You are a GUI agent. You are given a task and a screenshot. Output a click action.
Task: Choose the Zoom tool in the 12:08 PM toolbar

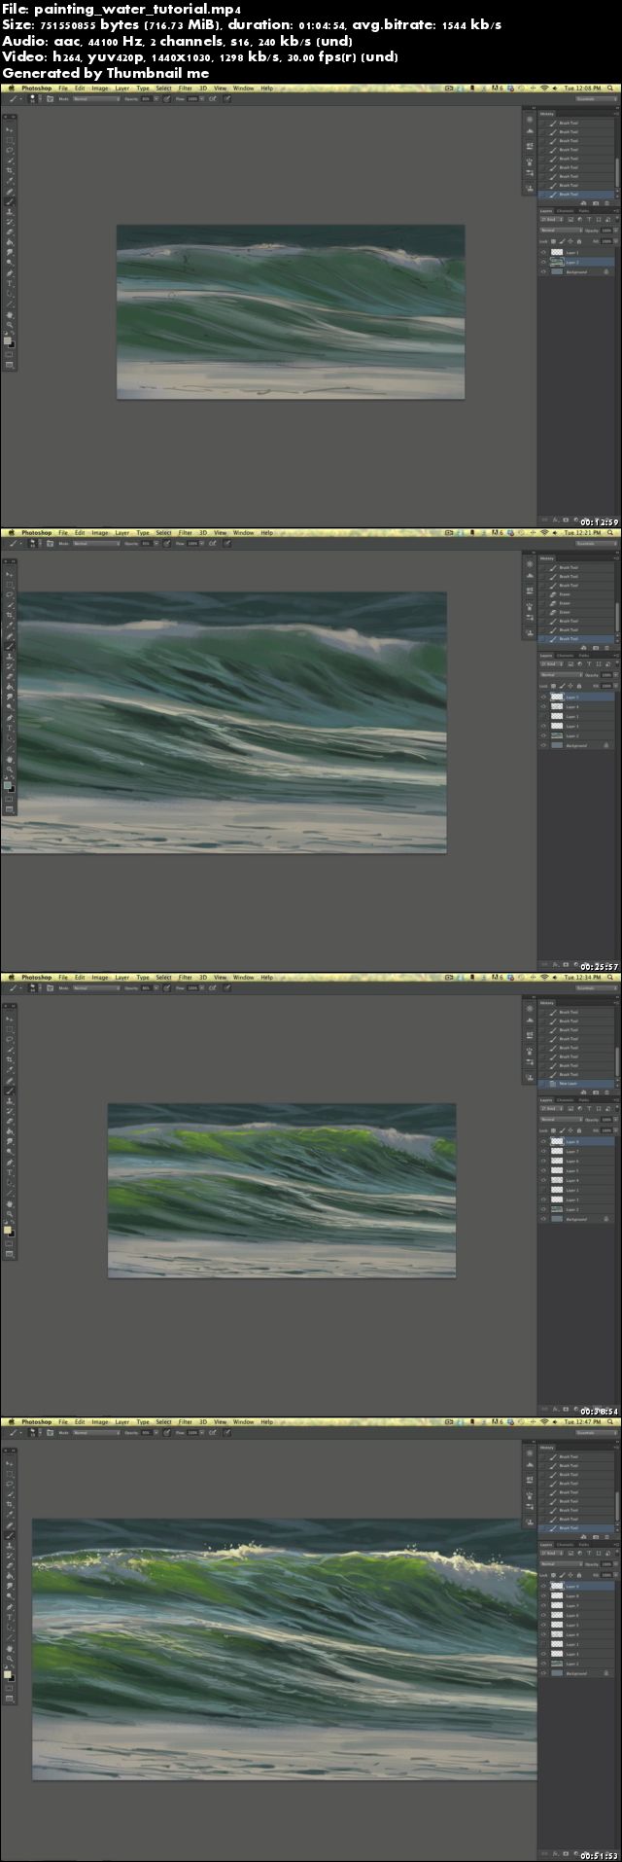[10, 324]
